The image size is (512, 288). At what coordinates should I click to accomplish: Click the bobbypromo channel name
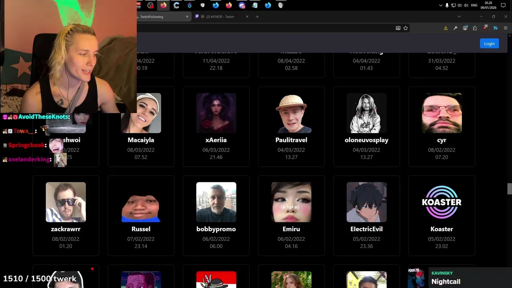coord(216,229)
